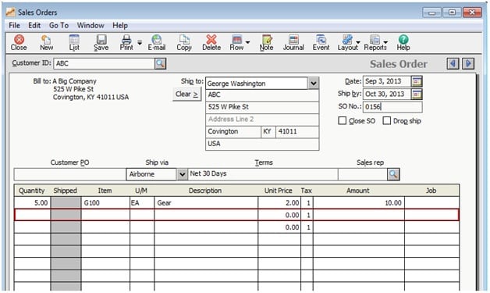Expand the Layout dropdown arrow
Viewport: 490px width, 293px height.
click(358, 42)
